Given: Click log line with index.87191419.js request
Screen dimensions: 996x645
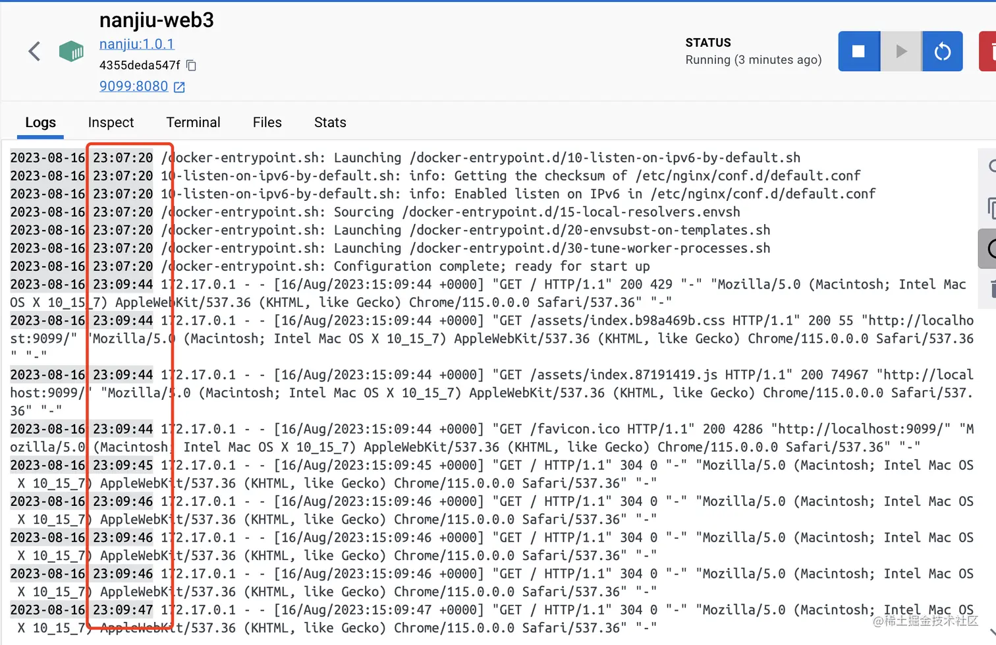Looking at the screenshot, I should pos(492,392).
